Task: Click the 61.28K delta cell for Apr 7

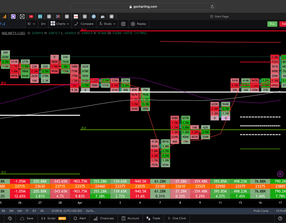Action: pyautogui.click(x=160, y=181)
